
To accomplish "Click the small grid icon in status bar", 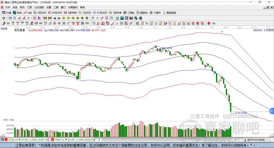I will [2, 140].
